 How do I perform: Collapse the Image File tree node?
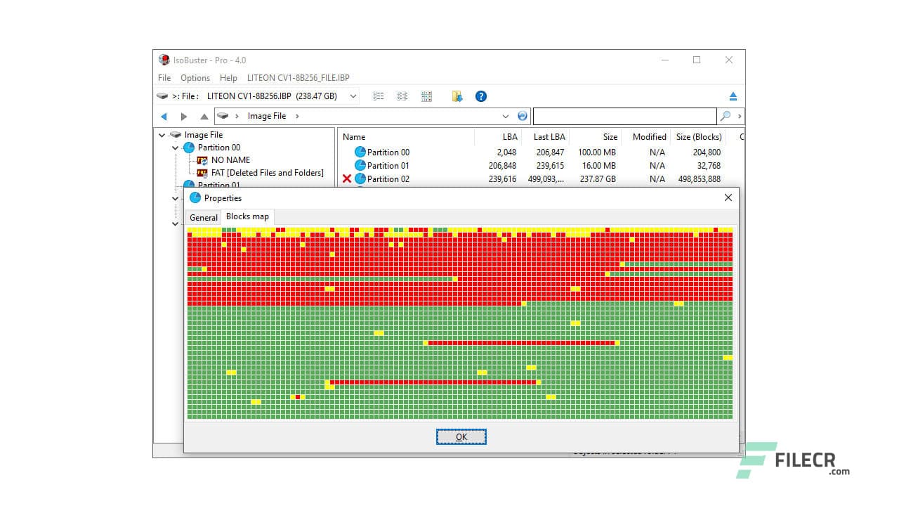pyautogui.click(x=162, y=134)
